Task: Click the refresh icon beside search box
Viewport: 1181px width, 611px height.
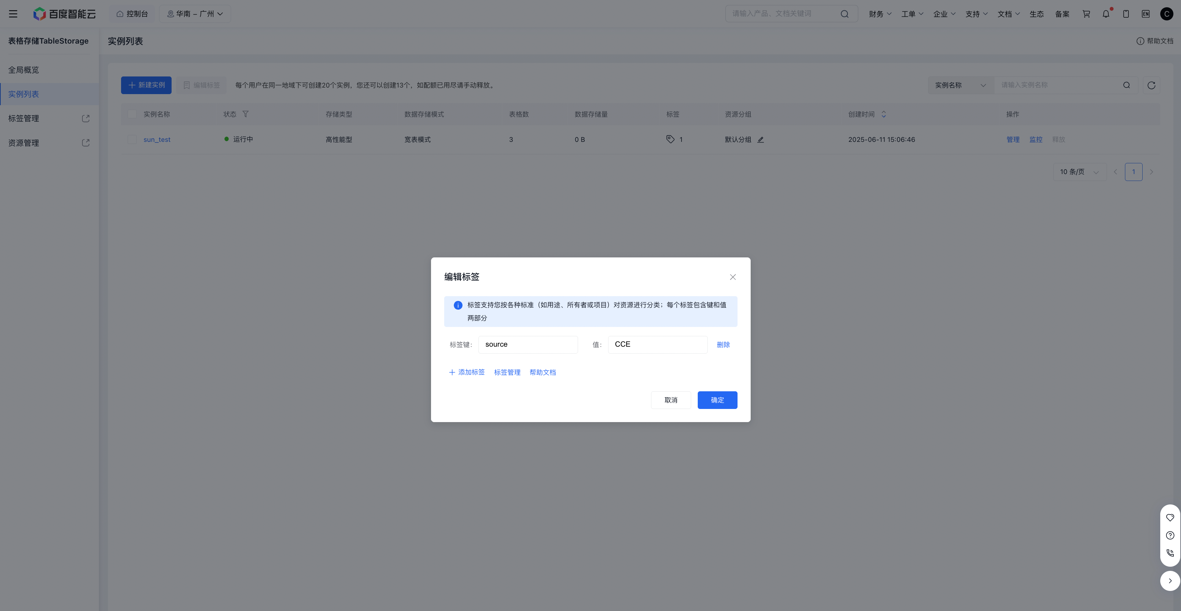Action: (1151, 85)
